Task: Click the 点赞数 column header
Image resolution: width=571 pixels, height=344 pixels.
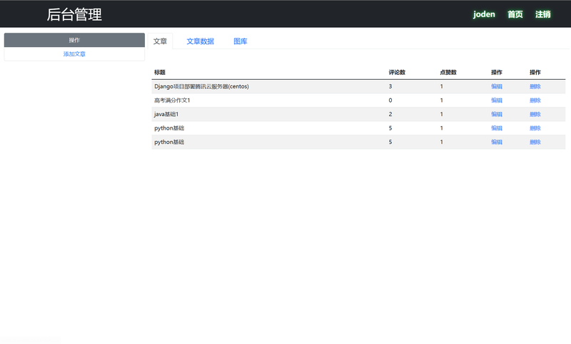Action: click(448, 72)
